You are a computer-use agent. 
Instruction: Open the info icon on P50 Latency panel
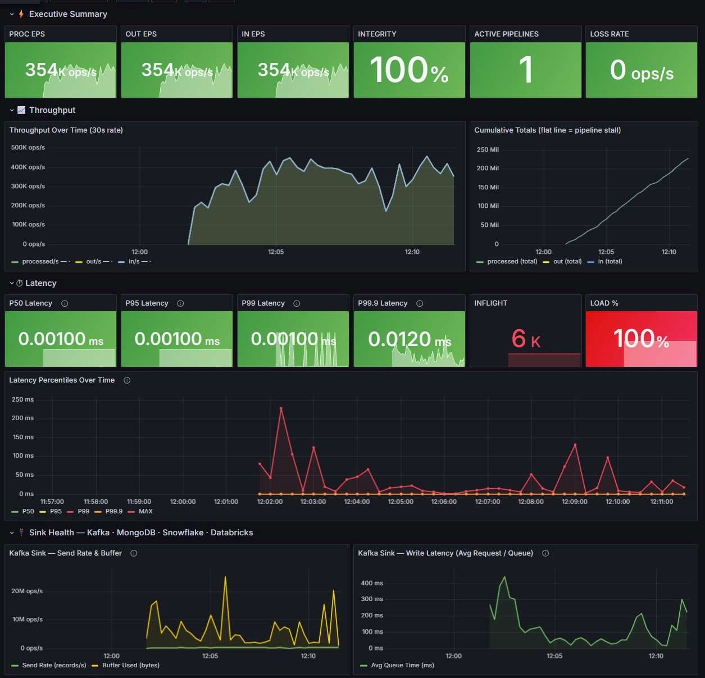tap(65, 303)
